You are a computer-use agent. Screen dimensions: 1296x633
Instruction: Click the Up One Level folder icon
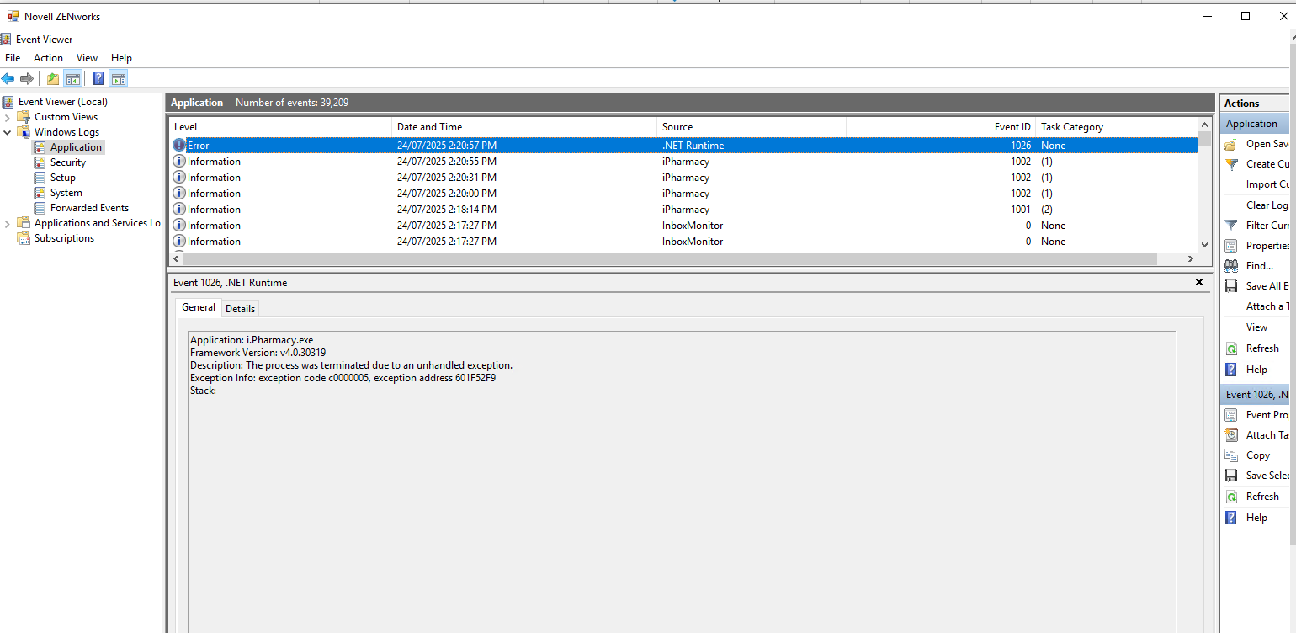tap(53, 79)
